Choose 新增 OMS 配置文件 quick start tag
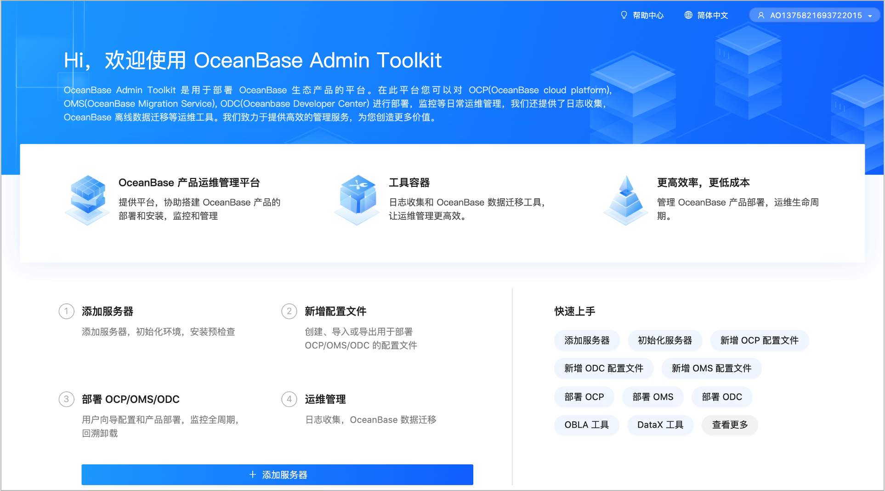Screen dimensions: 885x491 tap(711, 368)
